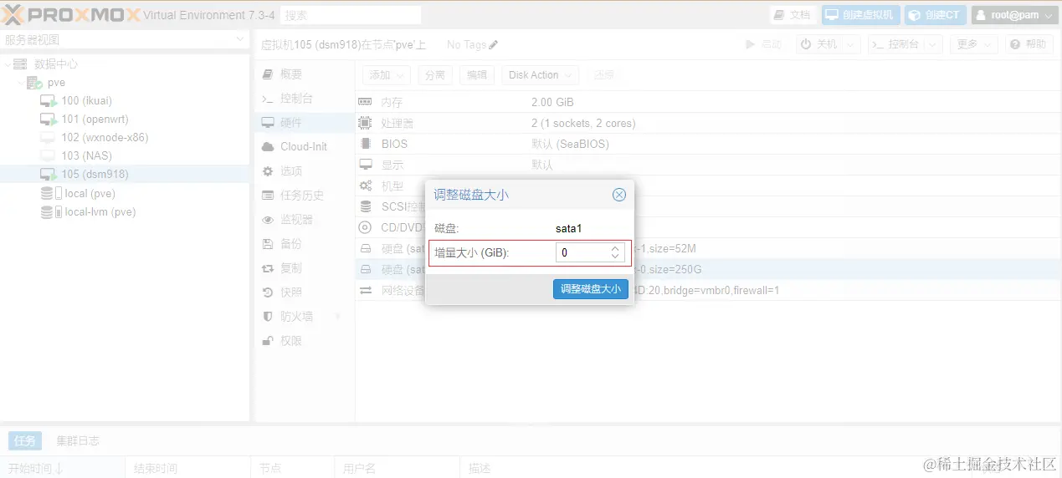Open the 硬件 hardware tab
The width and height of the screenshot is (1062, 478).
[304, 123]
